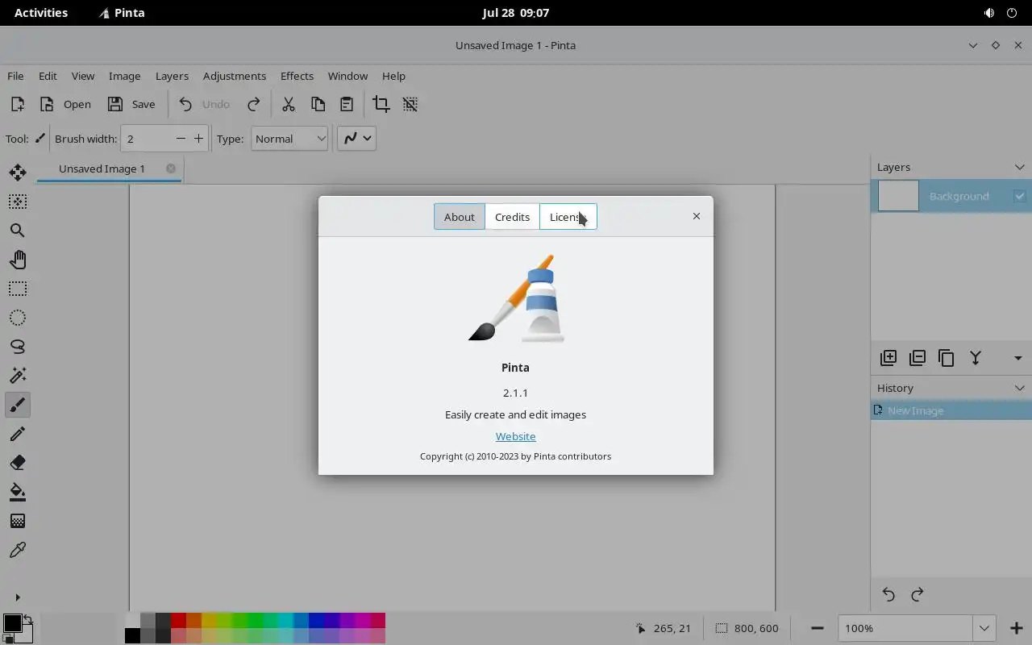Collapse the Layers panel chevron
Image resolution: width=1032 pixels, height=645 pixels.
1019,167
